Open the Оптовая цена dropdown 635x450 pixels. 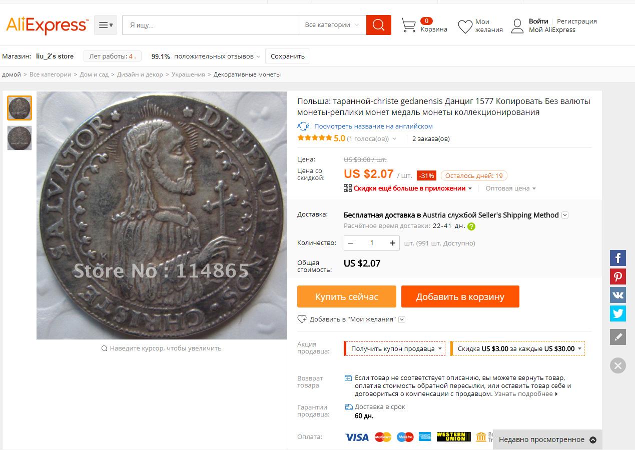(511, 188)
